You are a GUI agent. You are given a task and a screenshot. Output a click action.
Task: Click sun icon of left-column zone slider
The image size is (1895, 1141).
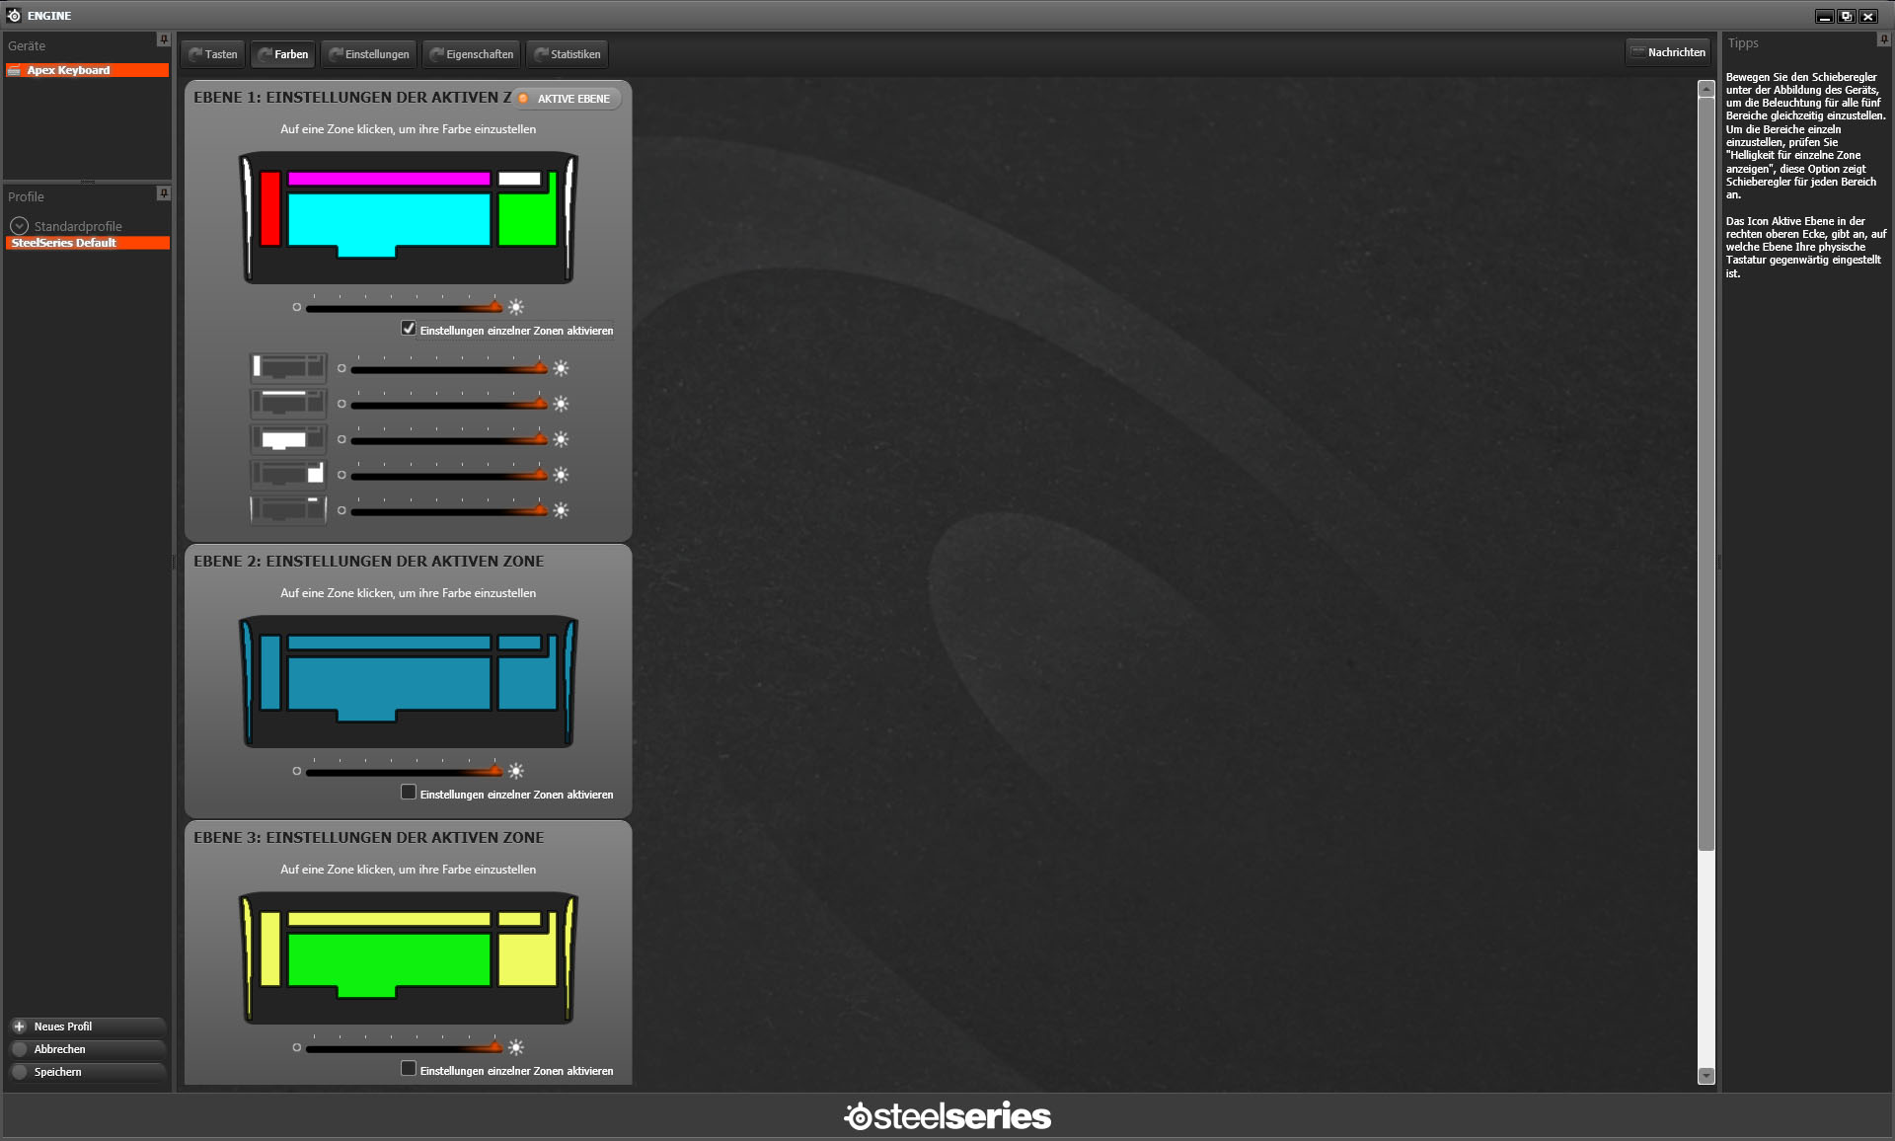(x=561, y=368)
